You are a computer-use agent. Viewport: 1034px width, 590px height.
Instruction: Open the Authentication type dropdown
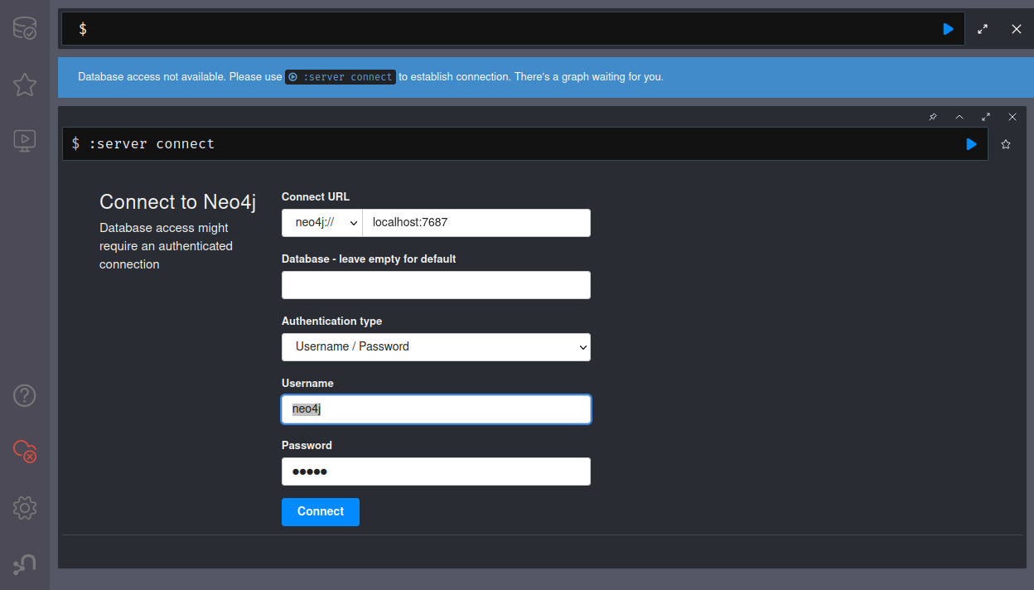pos(436,347)
